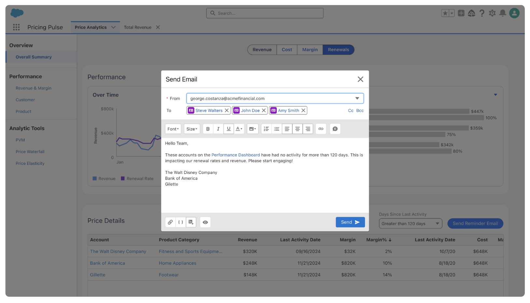Open the Size dropdown
Screen dimensions: 530x303
192,129
